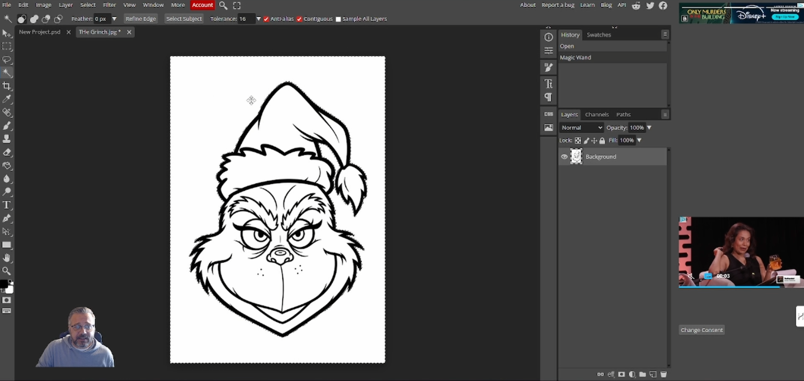Expand the Feather value dropdown arrow

(x=114, y=19)
